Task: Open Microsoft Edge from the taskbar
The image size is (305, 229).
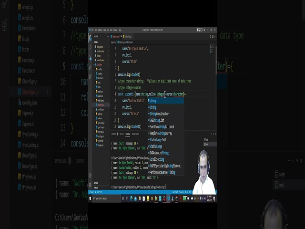Action: 132,198
